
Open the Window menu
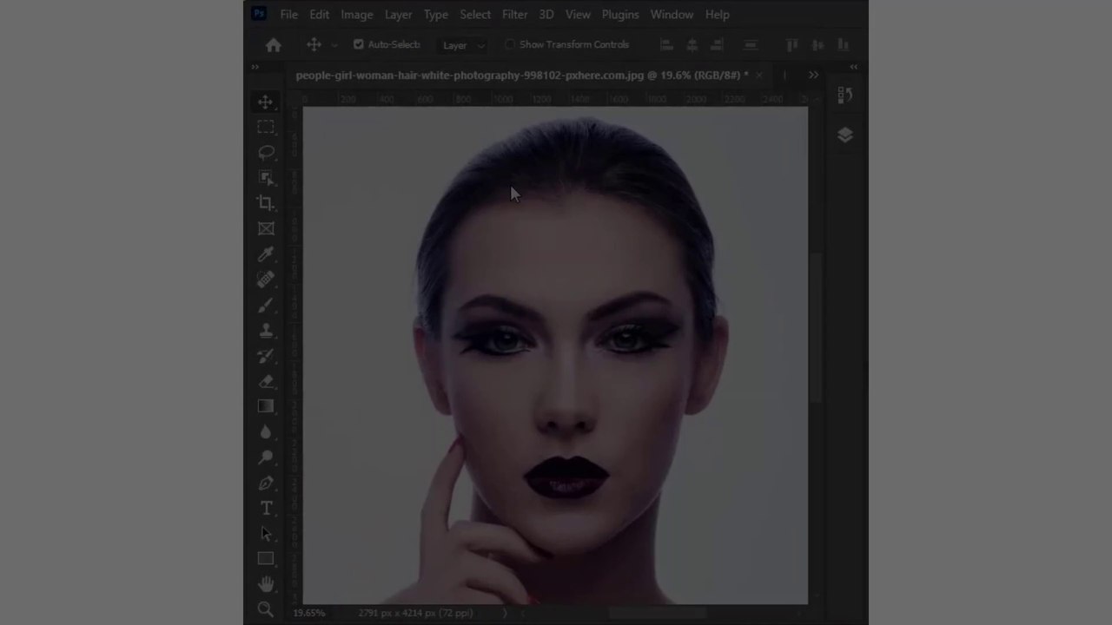pyautogui.click(x=672, y=14)
